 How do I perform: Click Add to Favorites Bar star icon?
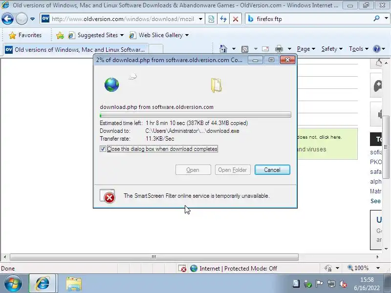pos(60,35)
